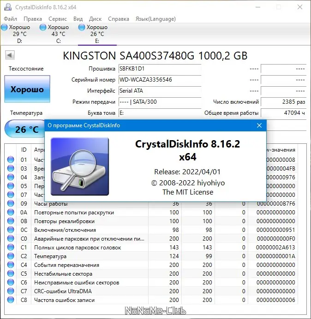Select the Аварийные парковки при отключении row
This screenshot has width=311, height=319.
coord(151,238)
